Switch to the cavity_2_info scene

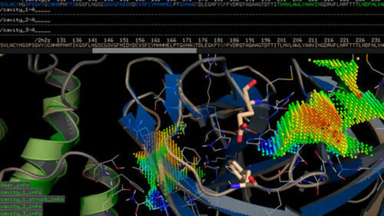pos(21,206)
